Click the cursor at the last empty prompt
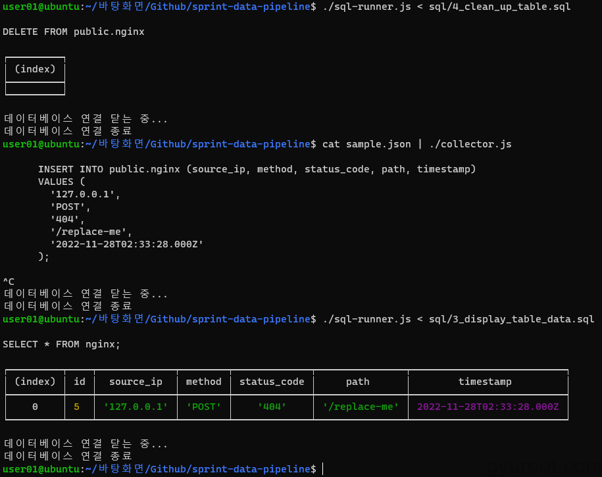The height and width of the screenshot is (477, 602). click(323, 469)
